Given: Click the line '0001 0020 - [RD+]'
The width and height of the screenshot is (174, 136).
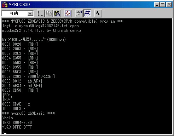Looking at the screenshot, I should pyautogui.click(x=20, y=44).
